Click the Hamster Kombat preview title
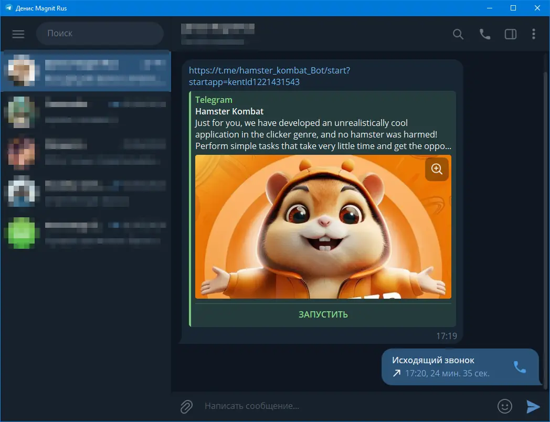550x422 pixels. (229, 112)
